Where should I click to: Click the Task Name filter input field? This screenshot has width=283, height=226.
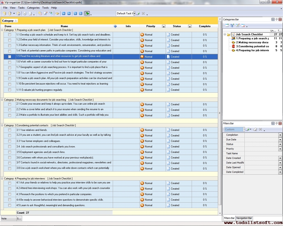pos(263,153)
